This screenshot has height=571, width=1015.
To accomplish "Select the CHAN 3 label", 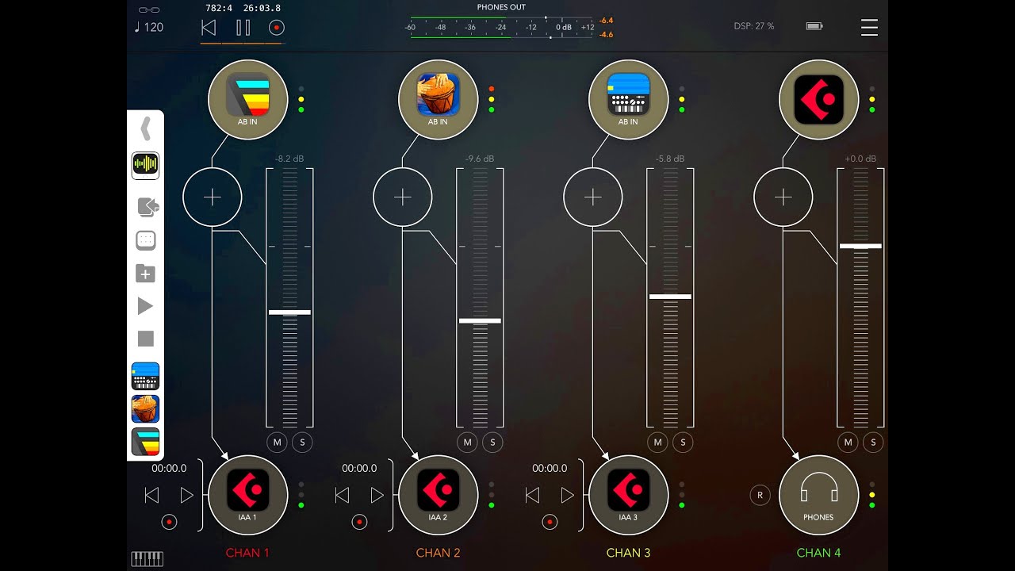I will (628, 553).
